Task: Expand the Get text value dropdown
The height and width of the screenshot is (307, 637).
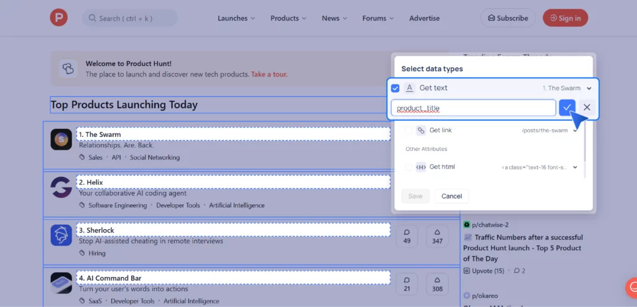Action: 589,88
